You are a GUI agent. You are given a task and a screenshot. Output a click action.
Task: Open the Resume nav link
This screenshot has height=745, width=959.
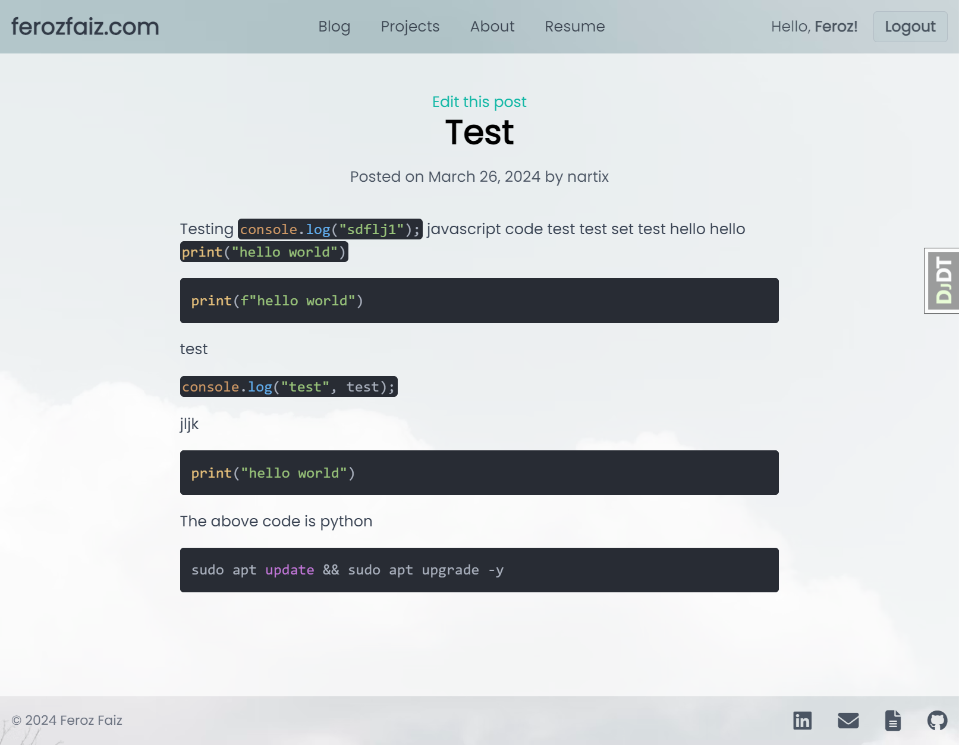575,27
